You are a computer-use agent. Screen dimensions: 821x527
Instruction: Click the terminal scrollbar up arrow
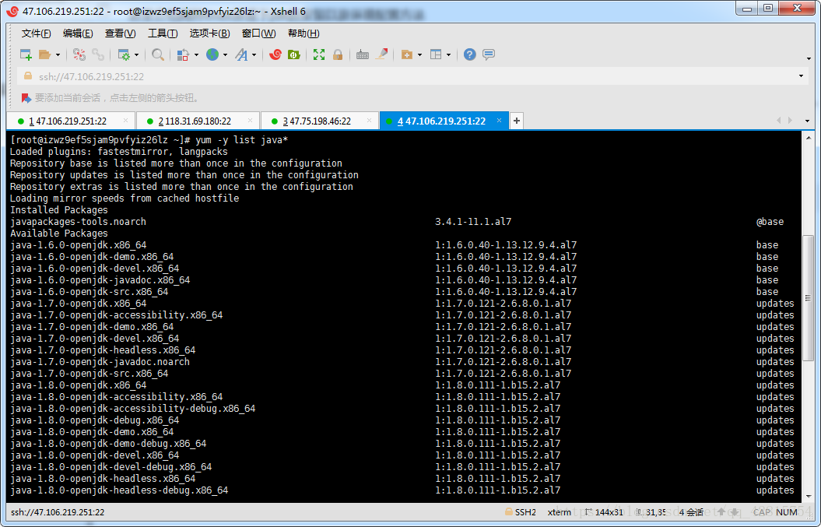(809, 138)
